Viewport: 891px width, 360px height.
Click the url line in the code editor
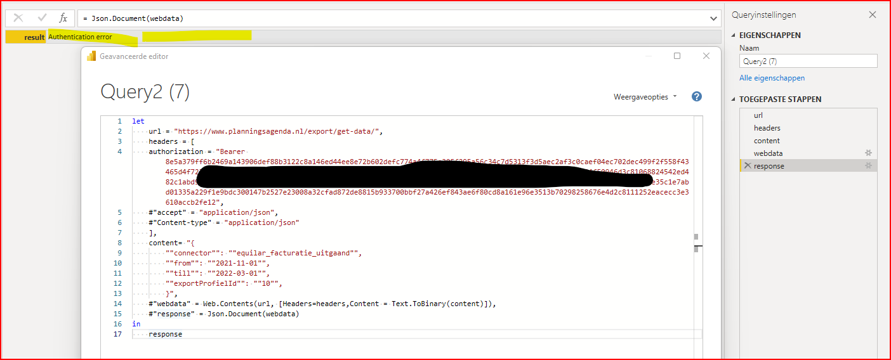266,132
